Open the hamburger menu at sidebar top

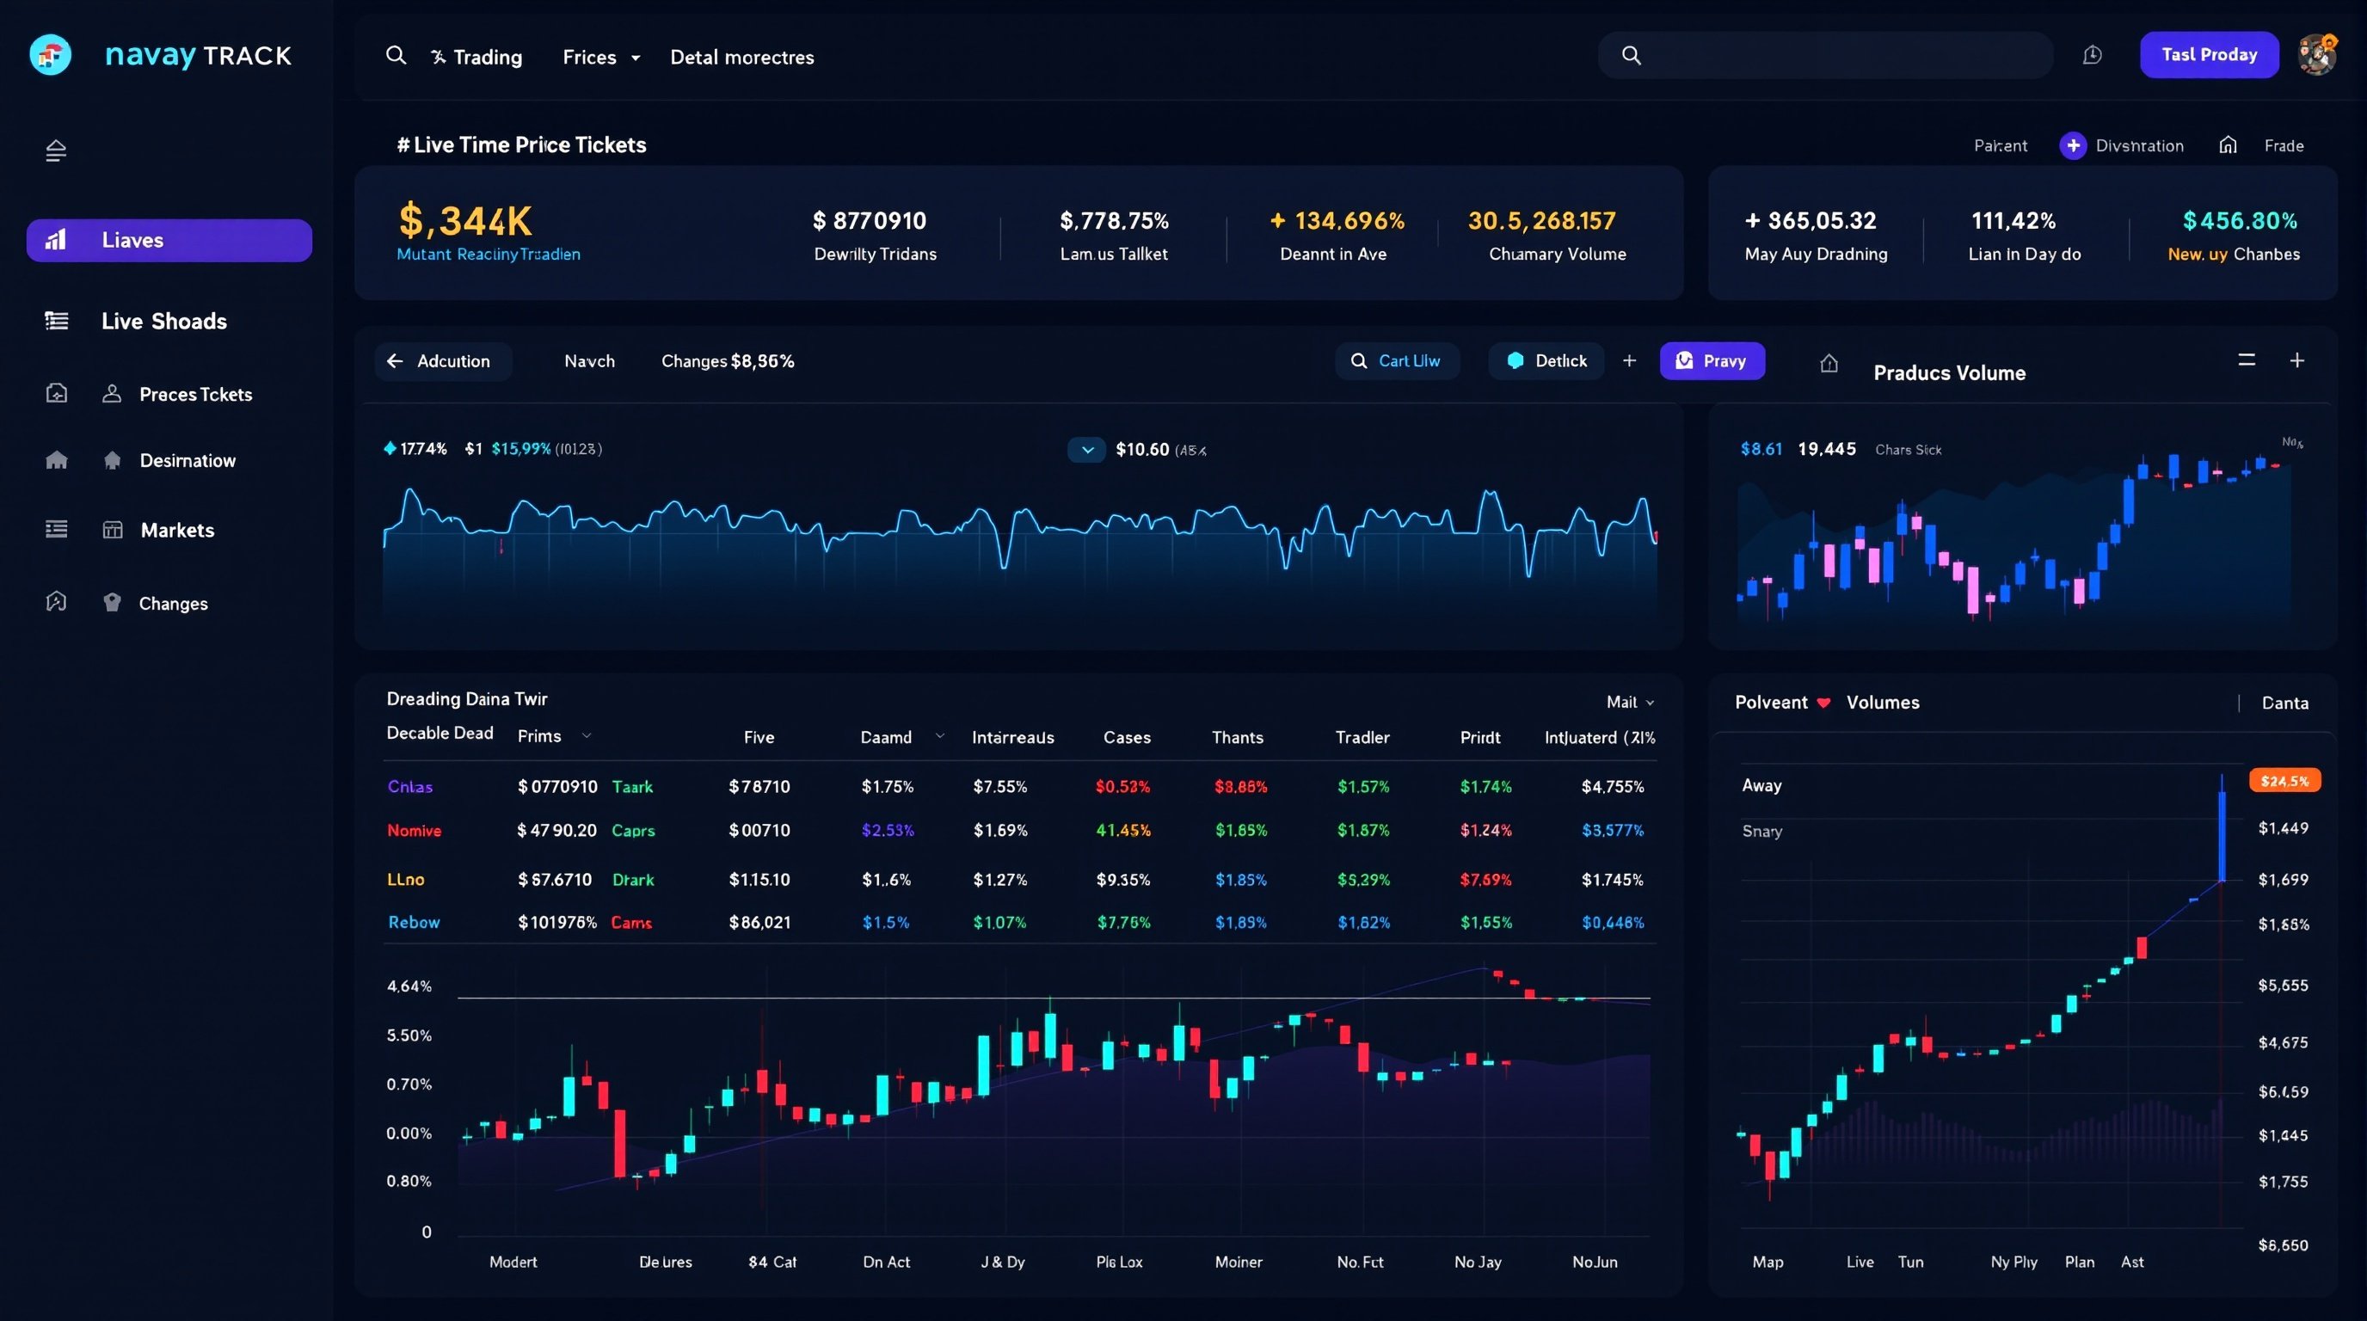[x=55, y=150]
